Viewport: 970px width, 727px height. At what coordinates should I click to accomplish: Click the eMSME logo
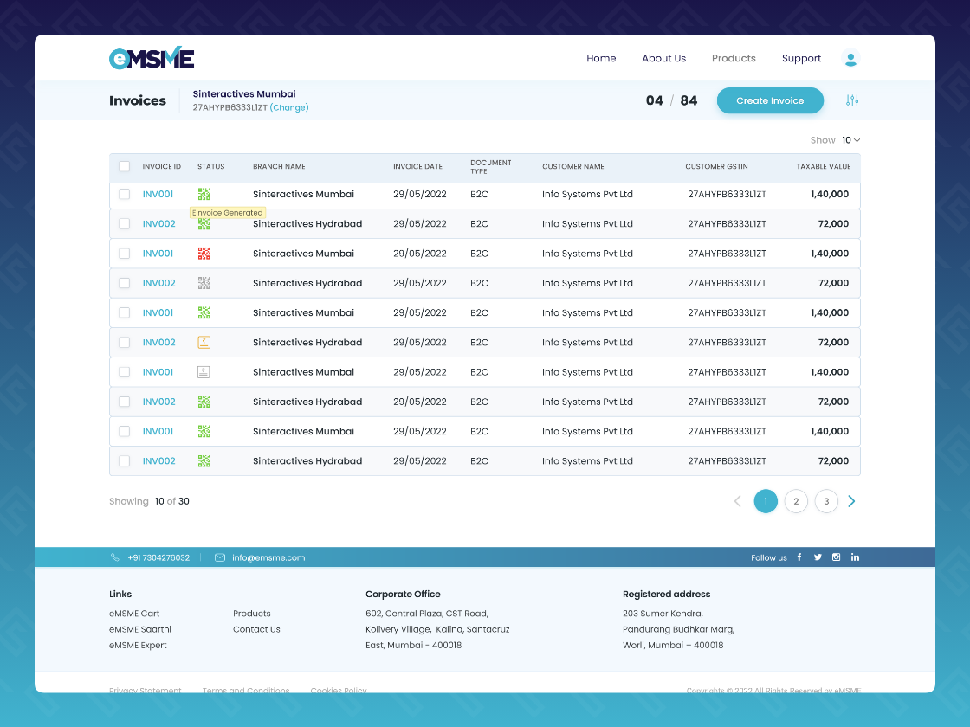point(152,58)
